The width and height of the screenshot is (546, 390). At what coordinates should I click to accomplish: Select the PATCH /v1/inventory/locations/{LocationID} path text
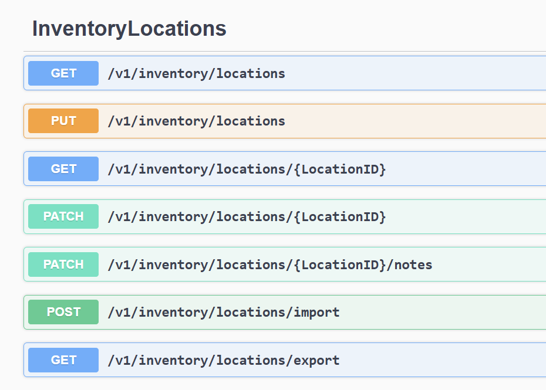click(247, 217)
